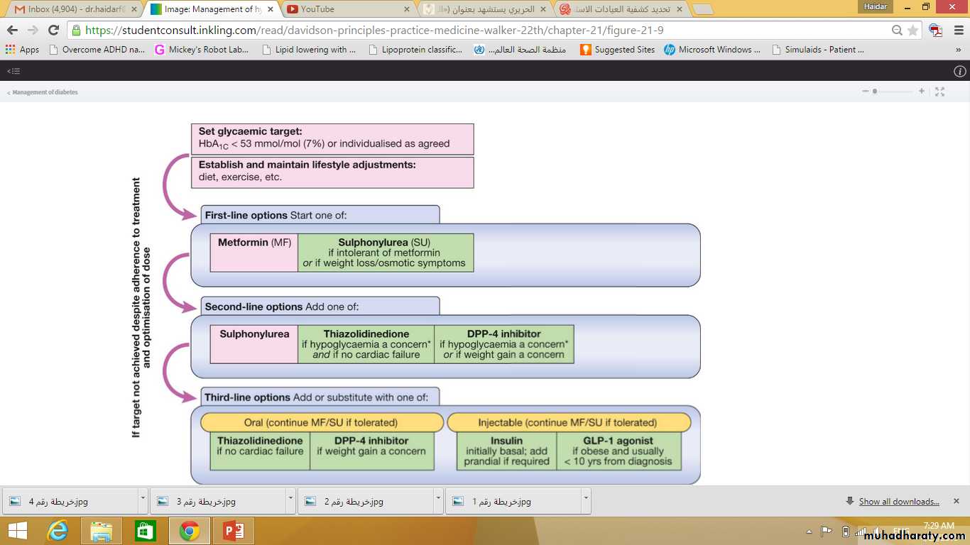Viewport: 970px width, 545px height.
Task: Click the zoom out minus icon
Action: [865, 92]
